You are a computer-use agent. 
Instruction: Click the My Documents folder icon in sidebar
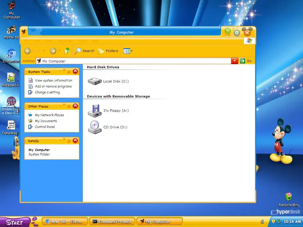click(x=30, y=121)
